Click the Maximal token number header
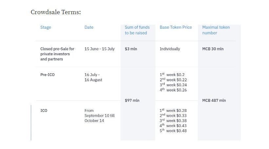Image resolution: width=269 pixels, height=149 pixels. pos(216,30)
